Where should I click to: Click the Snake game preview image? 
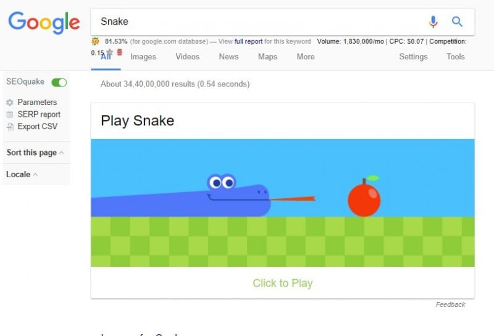tap(283, 203)
